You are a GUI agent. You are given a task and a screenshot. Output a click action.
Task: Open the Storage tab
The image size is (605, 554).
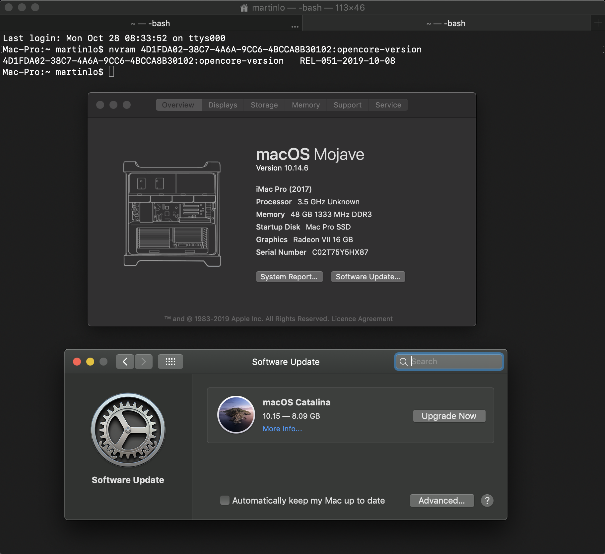(x=264, y=105)
